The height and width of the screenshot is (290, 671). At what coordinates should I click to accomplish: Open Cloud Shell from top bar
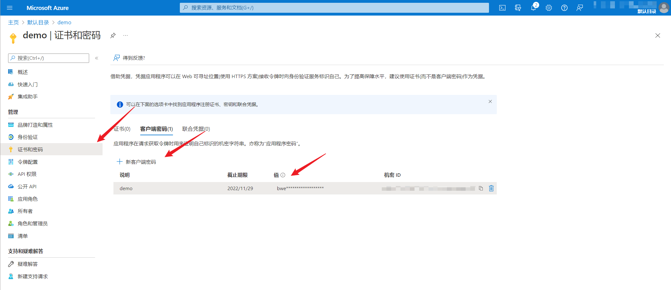point(502,8)
